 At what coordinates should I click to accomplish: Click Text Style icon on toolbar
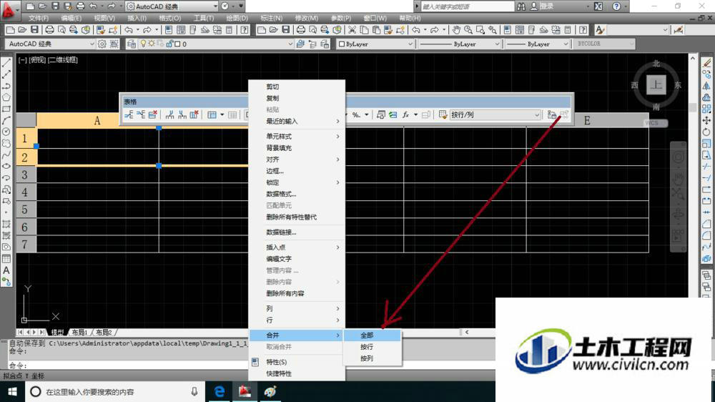[600, 30]
